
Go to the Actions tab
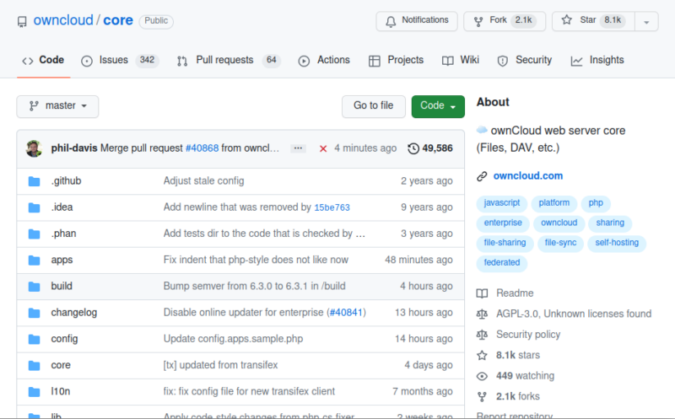(324, 60)
